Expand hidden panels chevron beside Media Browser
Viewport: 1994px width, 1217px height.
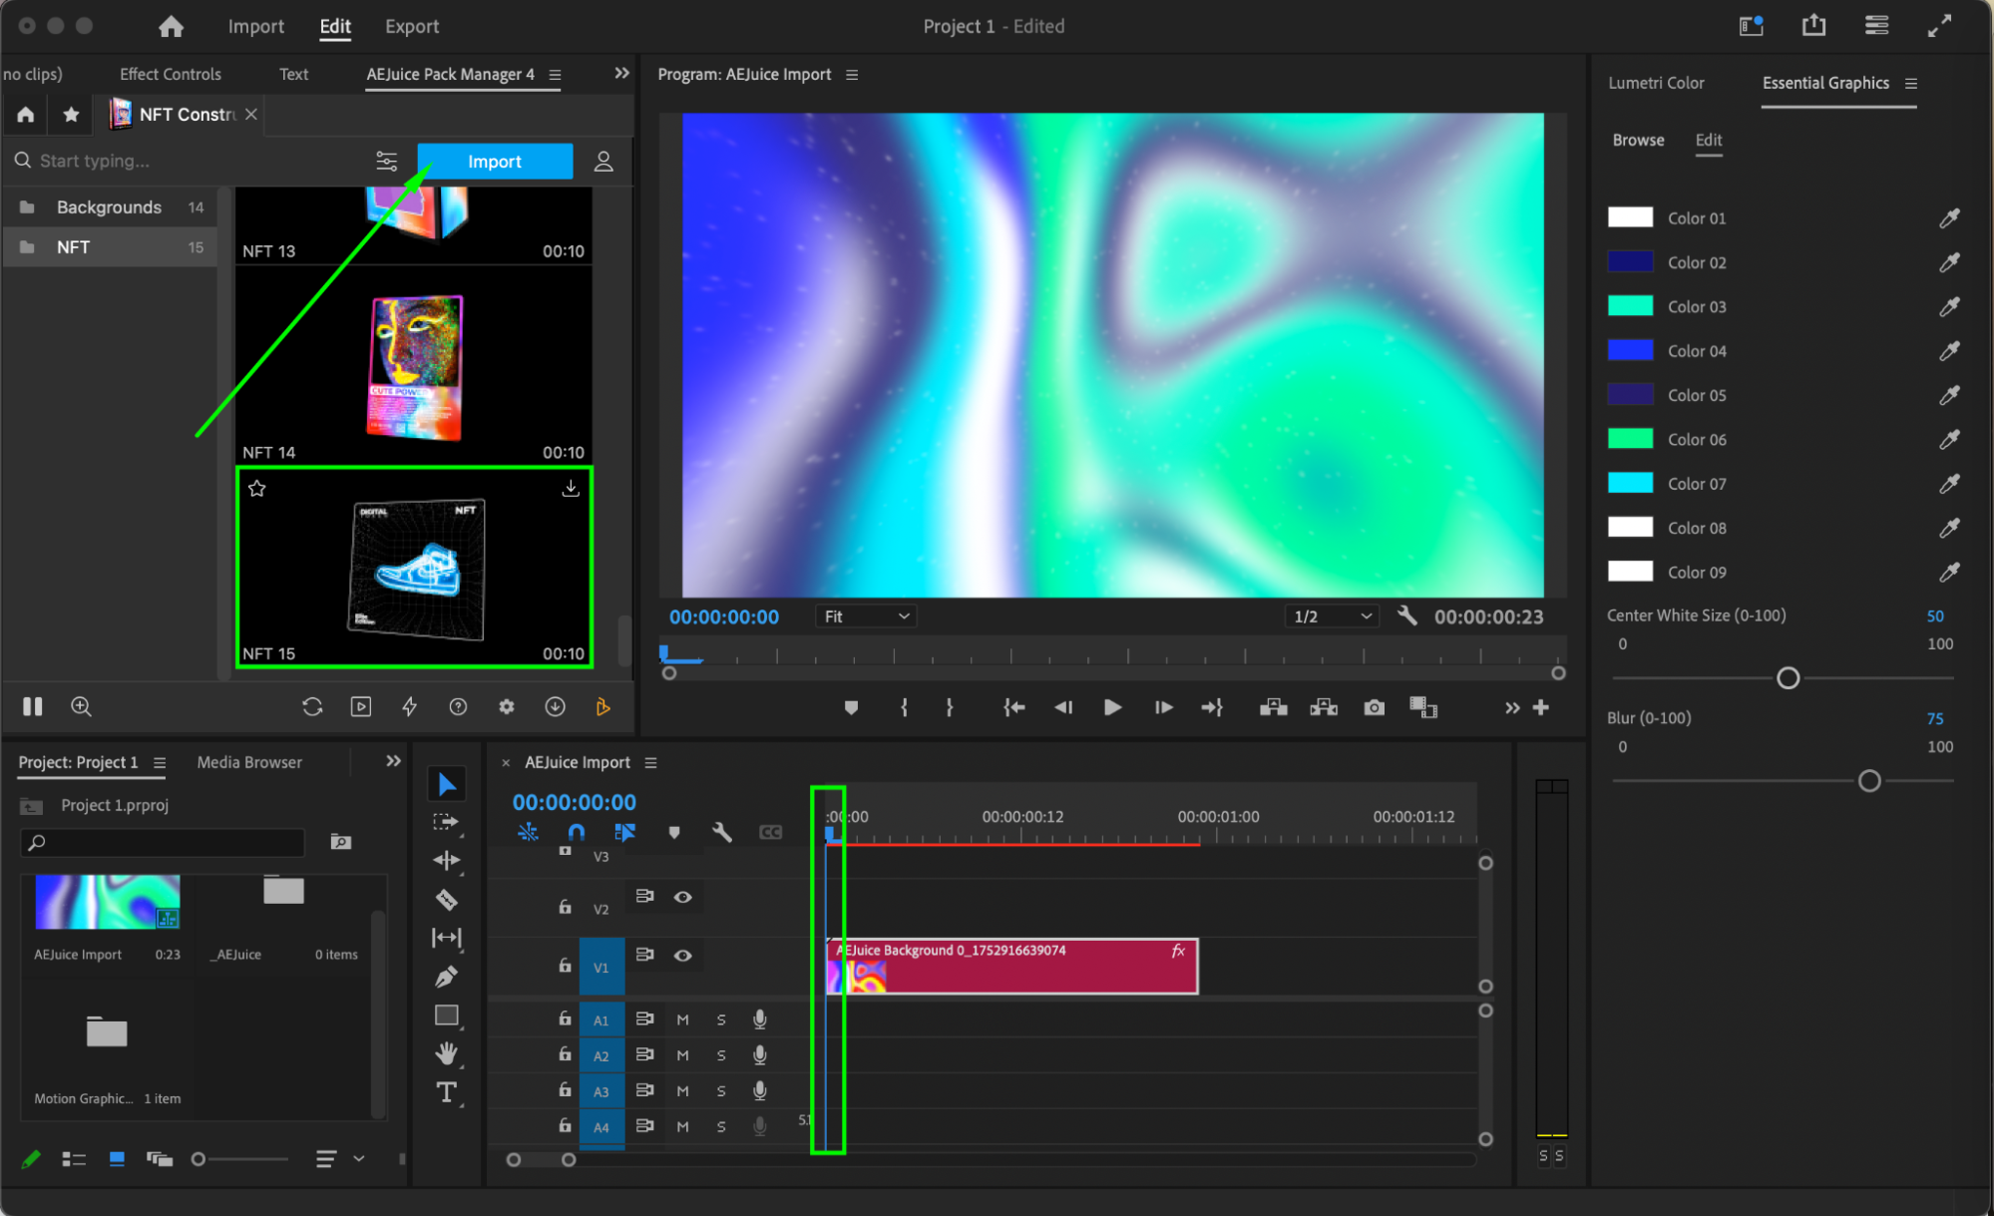click(x=393, y=761)
